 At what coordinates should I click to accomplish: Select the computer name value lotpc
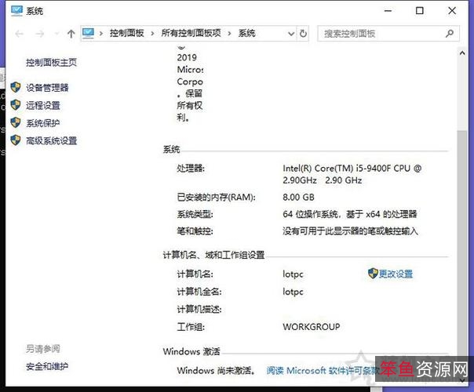[293, 274]
